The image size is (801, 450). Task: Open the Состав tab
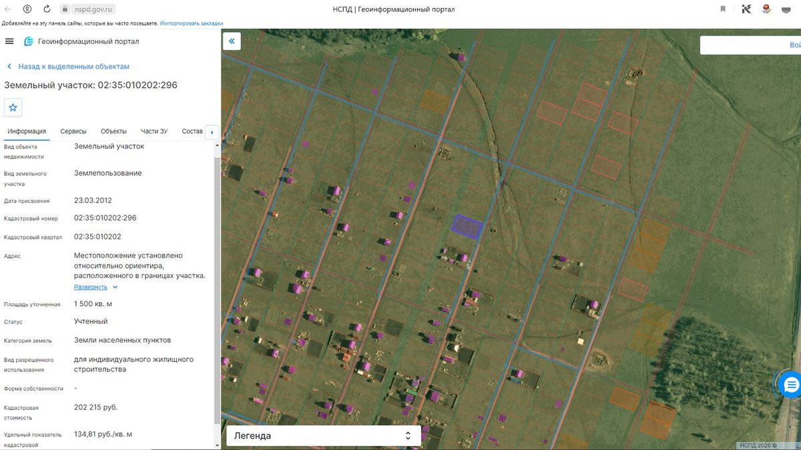click(192, 131)
